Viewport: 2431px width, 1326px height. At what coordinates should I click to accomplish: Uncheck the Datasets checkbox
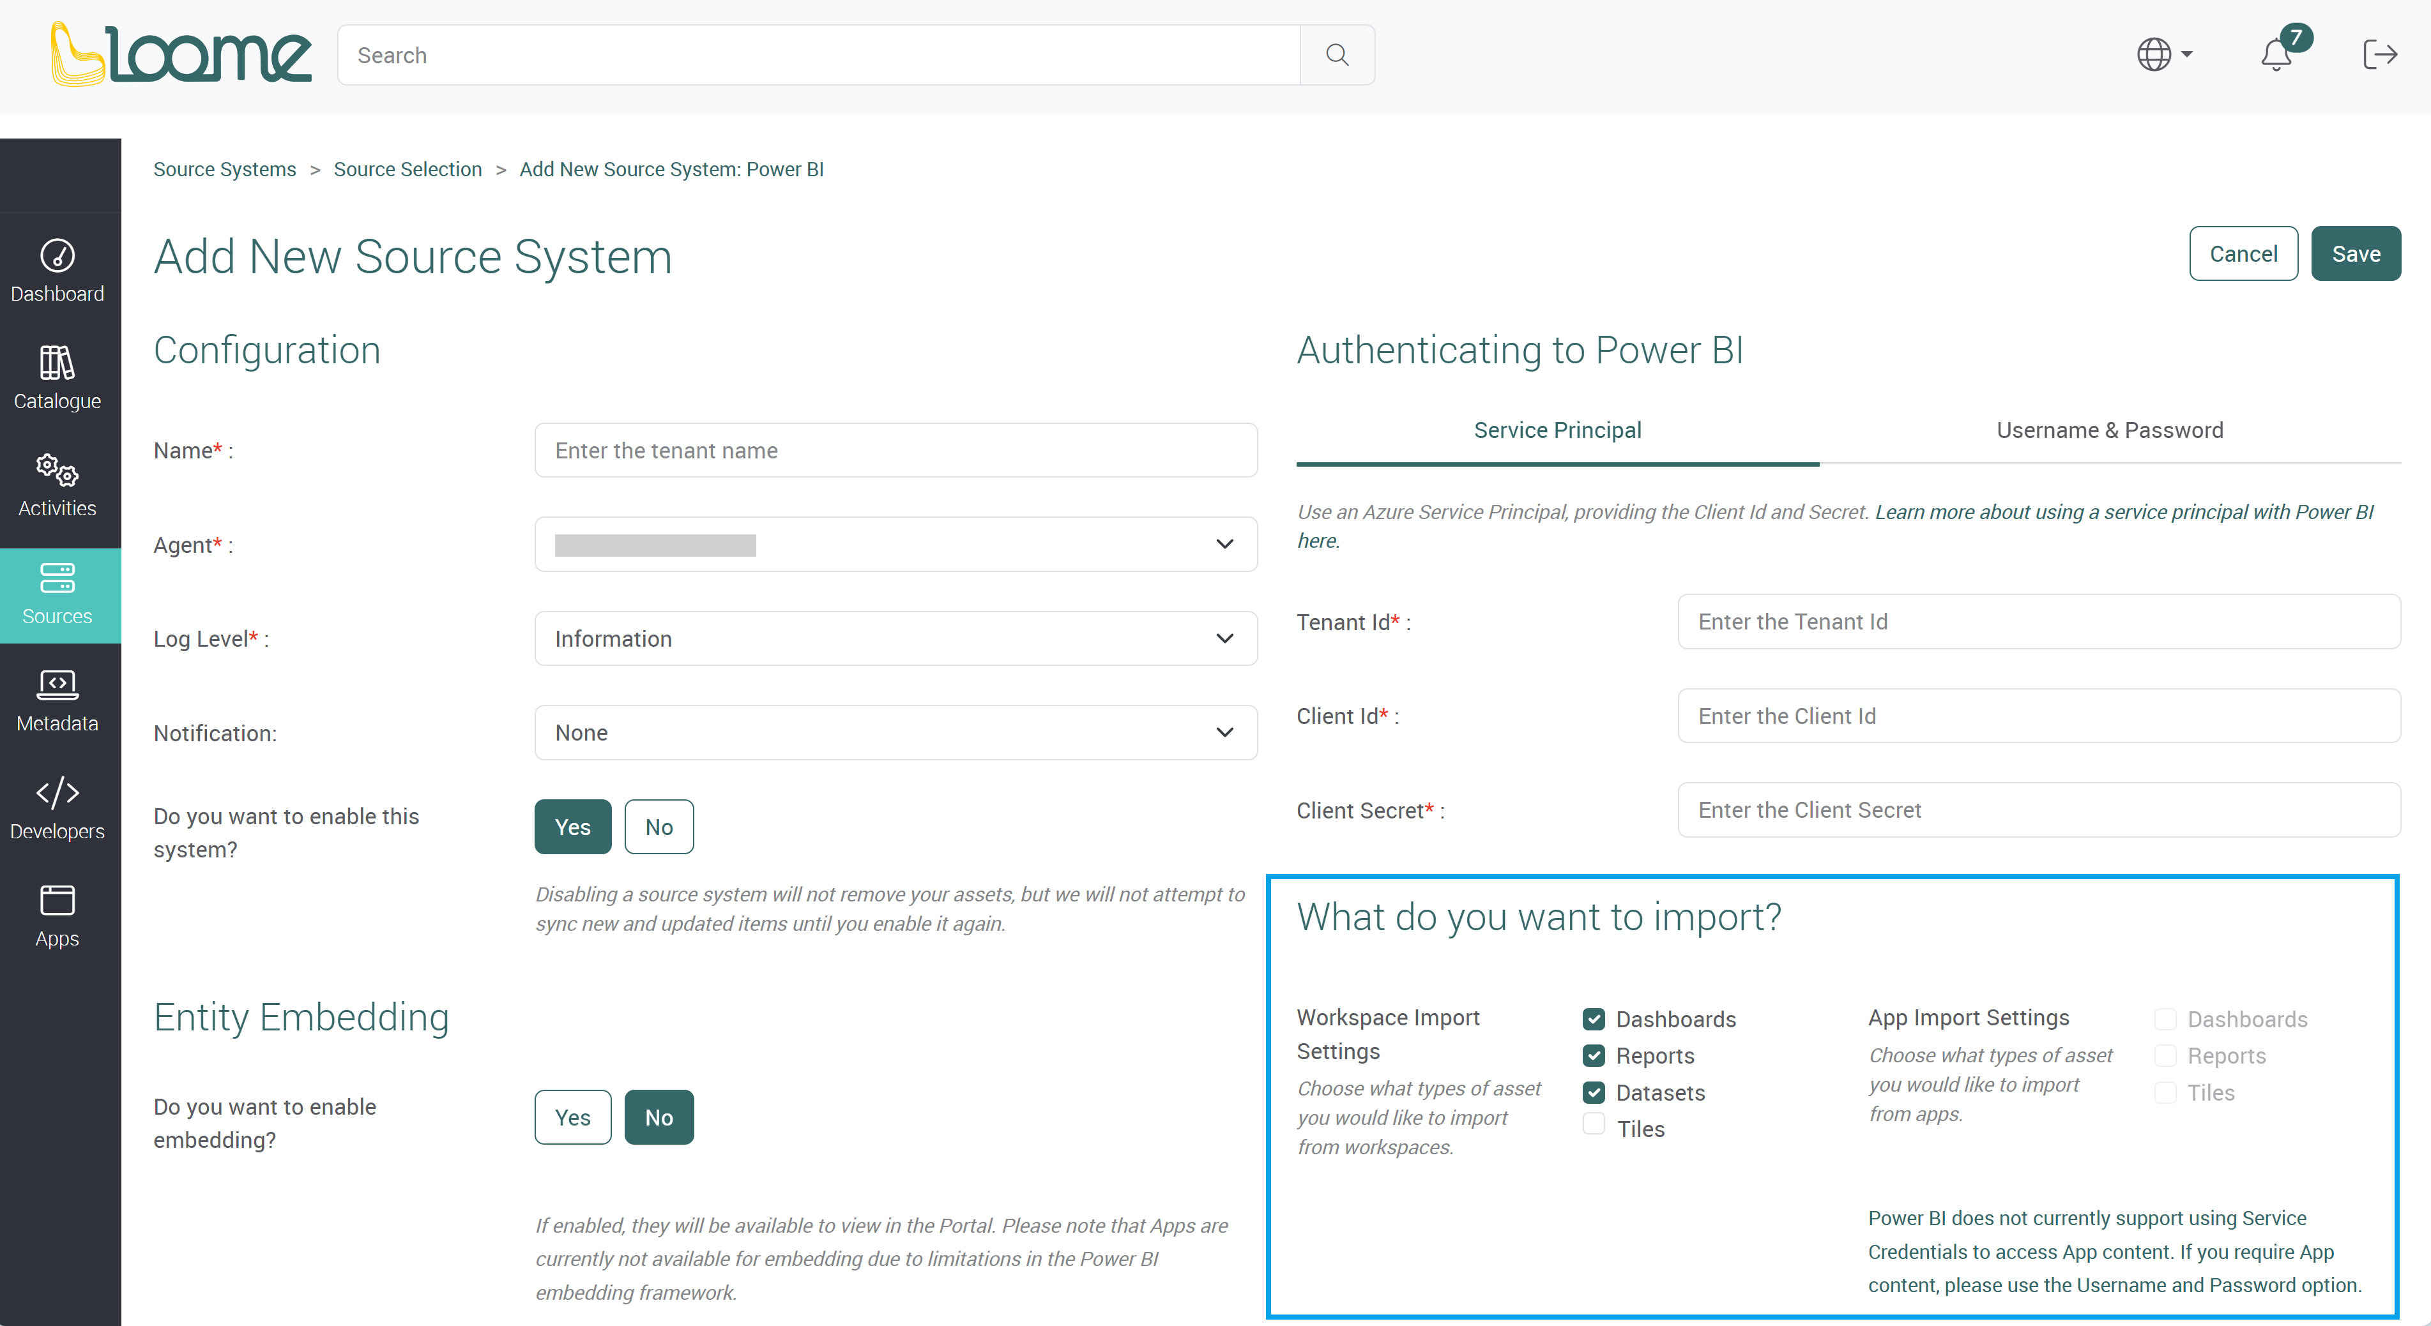coord(1594,1092)
